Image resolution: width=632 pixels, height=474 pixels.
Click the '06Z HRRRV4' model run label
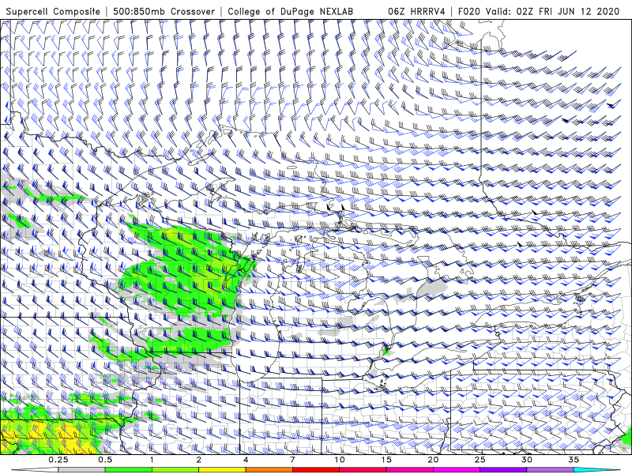(x=416, y=11)
